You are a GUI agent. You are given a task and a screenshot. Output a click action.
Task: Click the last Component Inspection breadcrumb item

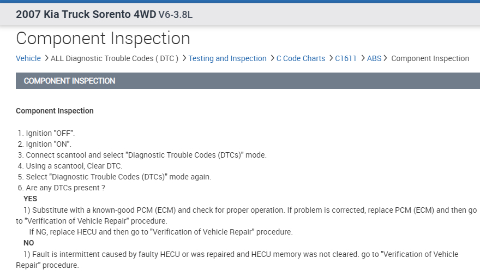tap(430, 58)
